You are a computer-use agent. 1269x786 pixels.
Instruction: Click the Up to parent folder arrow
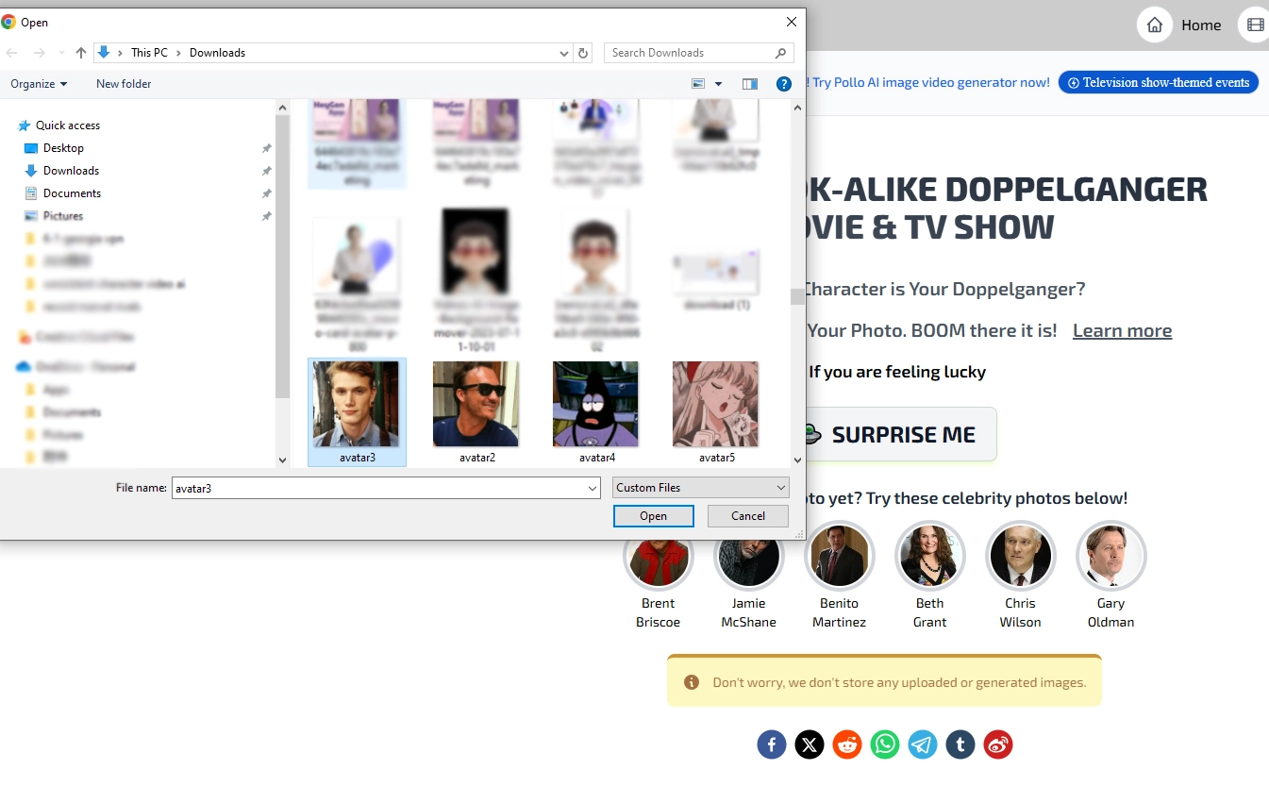[x=81, y=53]
